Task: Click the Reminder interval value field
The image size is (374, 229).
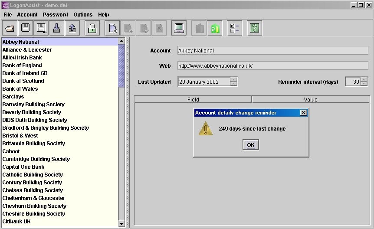Action: pyautogui.click(x=353, y=82)
